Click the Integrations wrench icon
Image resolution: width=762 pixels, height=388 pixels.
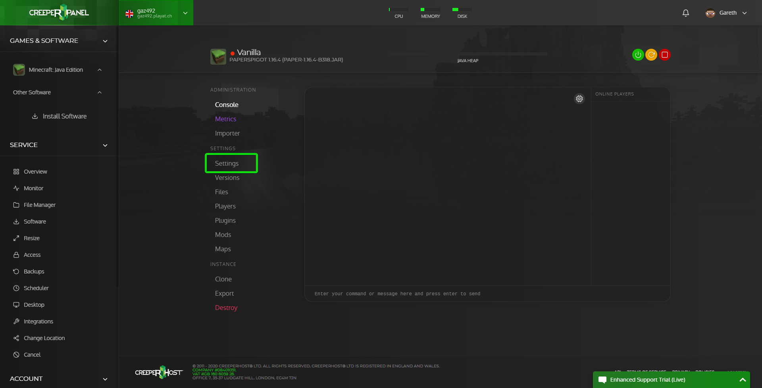(x=16, y=321)
